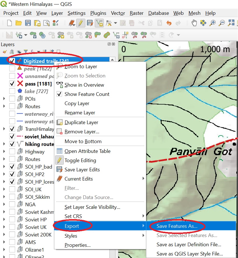
Task: Click Pan Map to Selection icon
Action: pyautogui.click(x=203, y=23)
